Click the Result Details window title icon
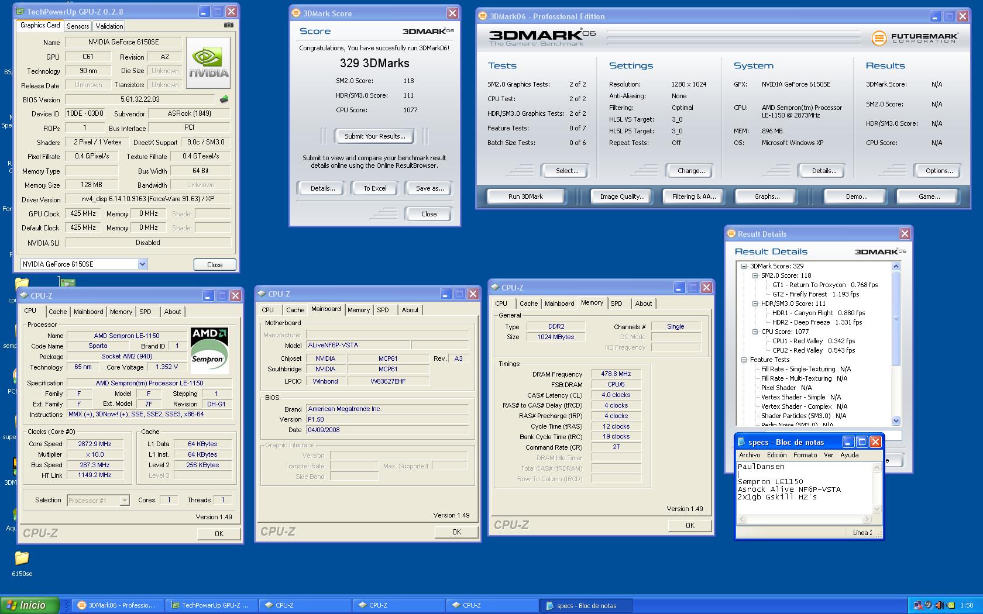The height and width of the screenshot is (614, 983). (x=731, y=234)
